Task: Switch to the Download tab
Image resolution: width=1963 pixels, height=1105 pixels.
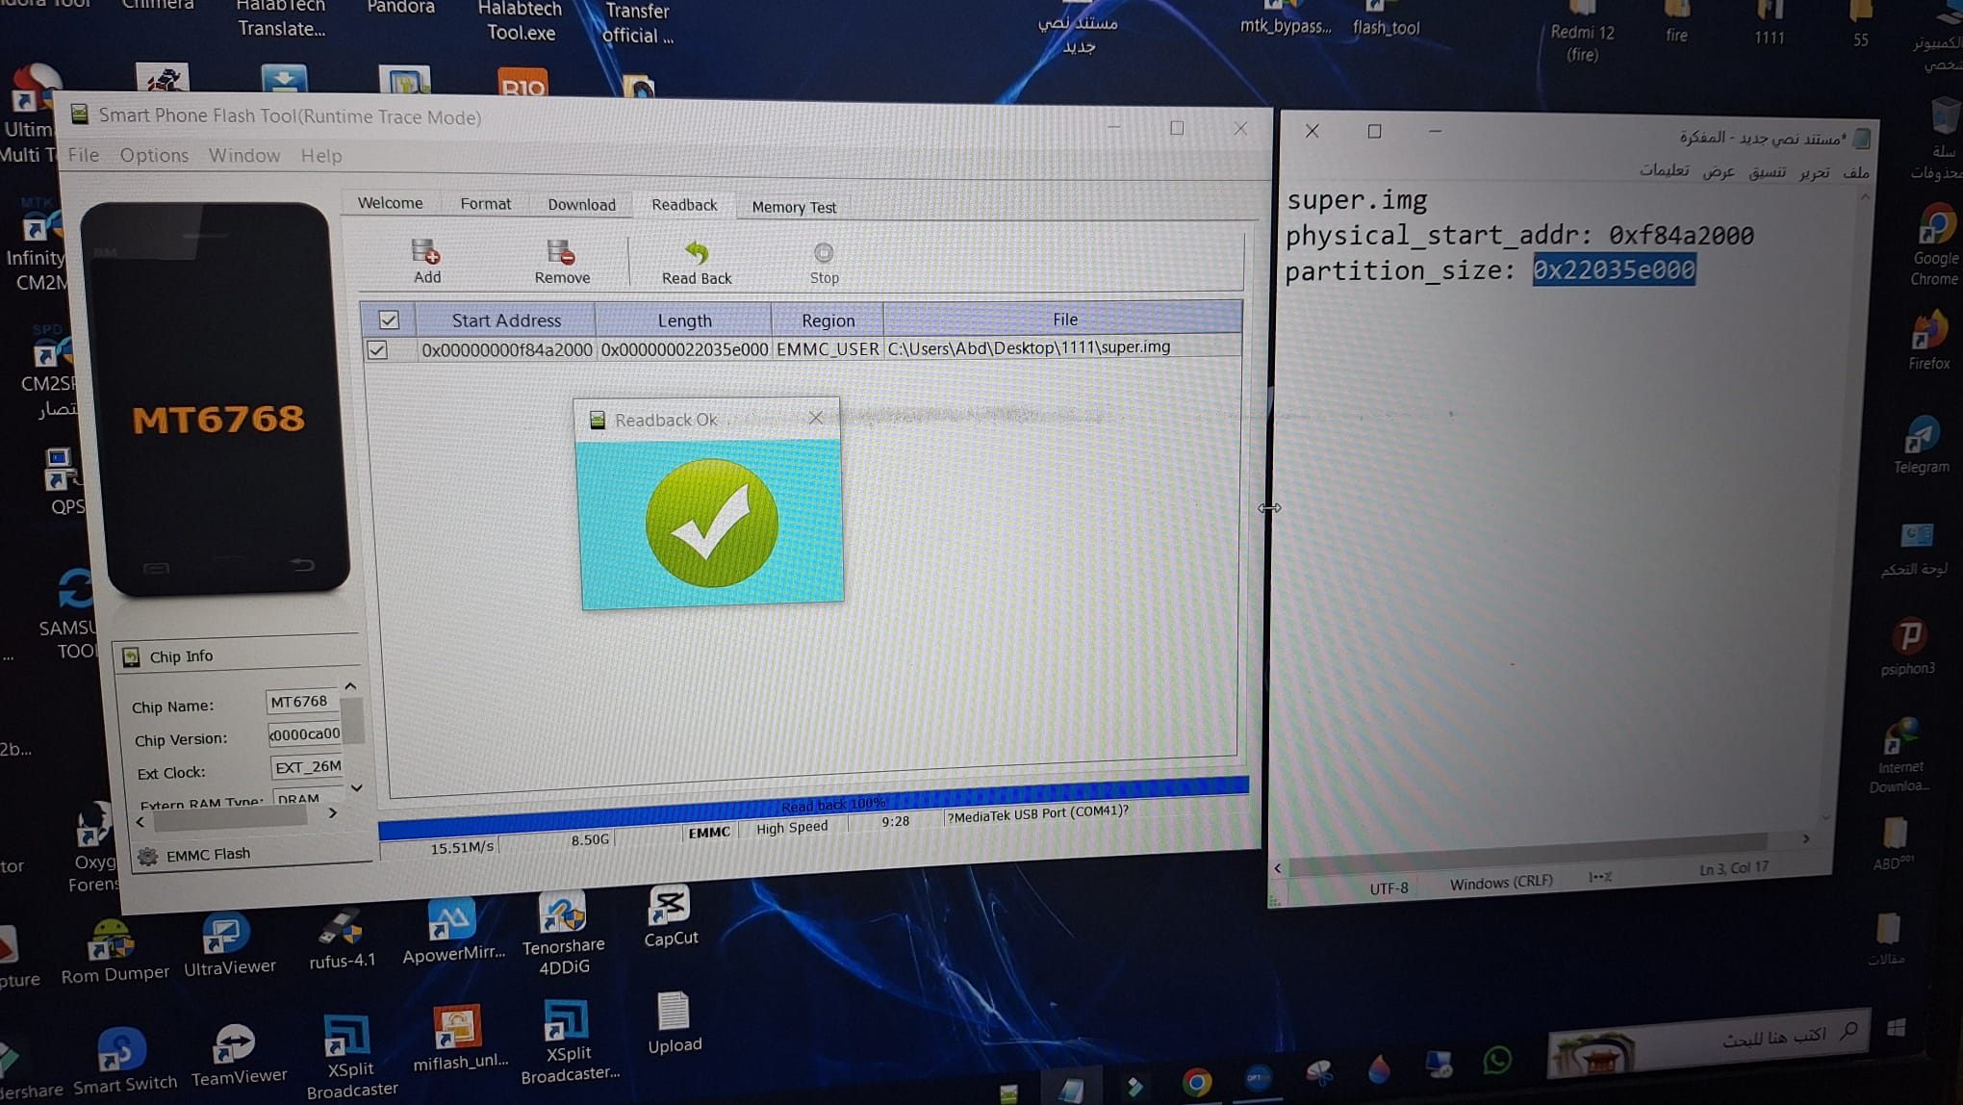Action: (581, 205)
